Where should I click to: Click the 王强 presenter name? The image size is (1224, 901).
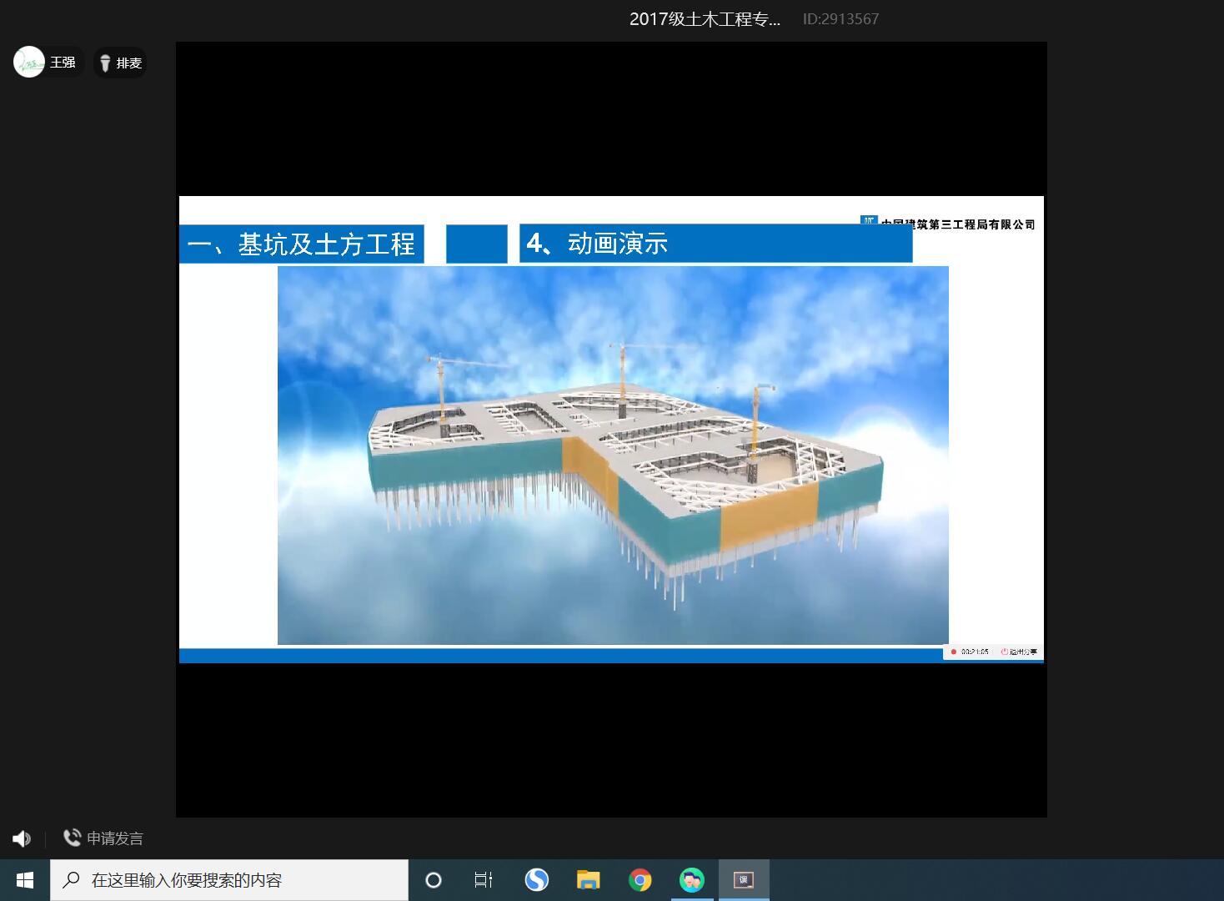[x=63, y=63]
